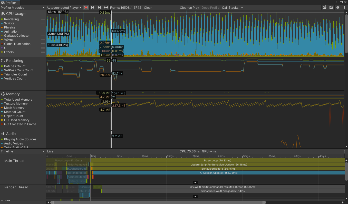This screenshot has width=348, height=204.
Task: Step forward one frame
Action: tap(99, 7)
